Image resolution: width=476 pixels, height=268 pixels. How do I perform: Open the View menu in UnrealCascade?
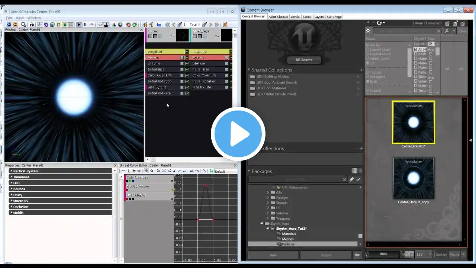[20, 18]
